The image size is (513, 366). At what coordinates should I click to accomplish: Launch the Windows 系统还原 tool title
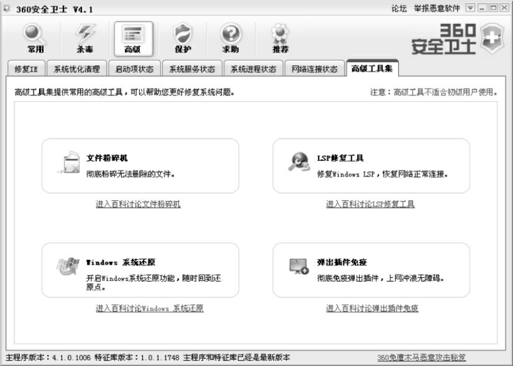(120, 262)
